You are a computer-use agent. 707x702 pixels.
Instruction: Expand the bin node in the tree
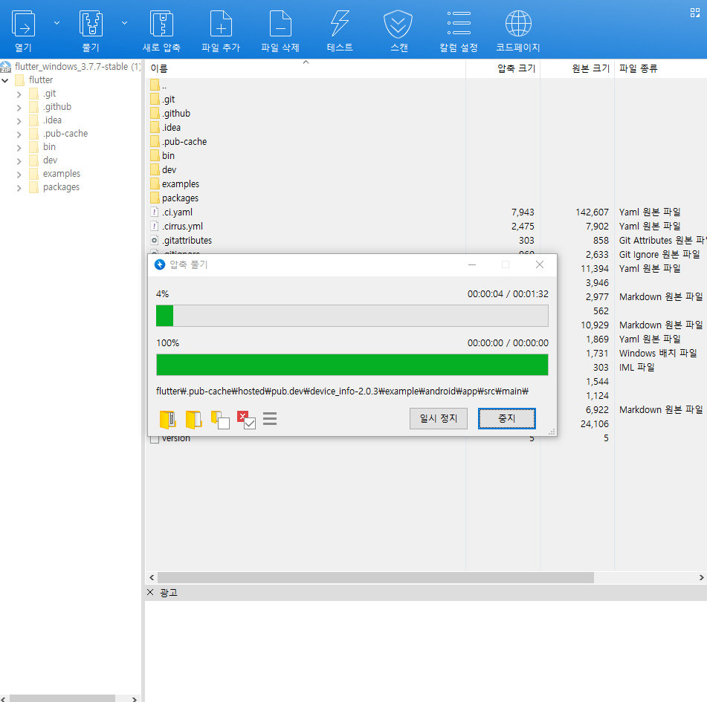[19, 148]
